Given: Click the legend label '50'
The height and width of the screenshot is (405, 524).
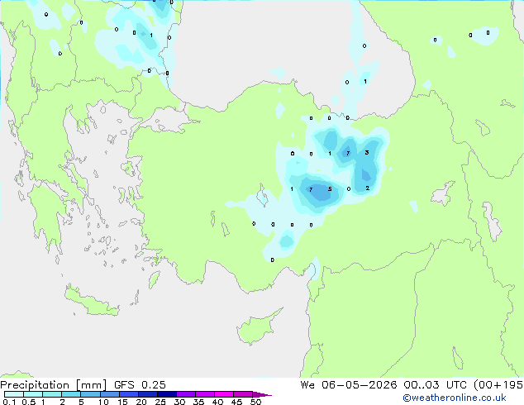Looking at the screenshot, I should [x=256, y=402].
